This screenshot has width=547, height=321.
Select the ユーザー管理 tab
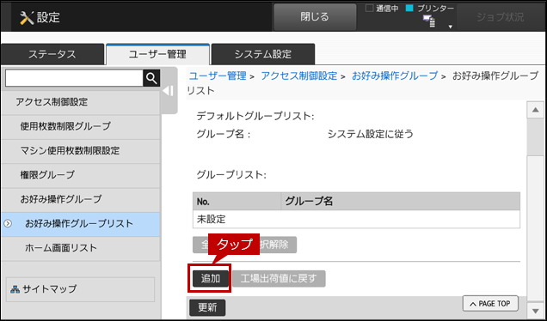157,54
